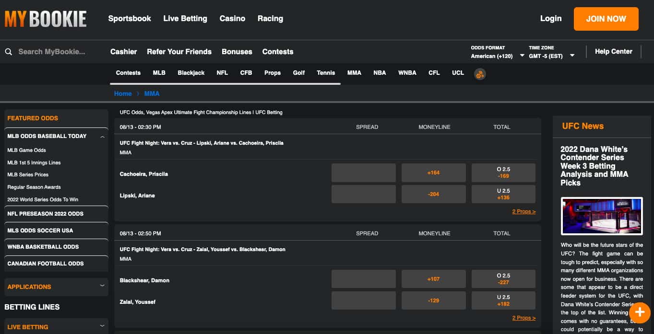This screenshot has height=334, width=654.
Task: Switch to the MLB tab
Action: [x=159, y=73]
